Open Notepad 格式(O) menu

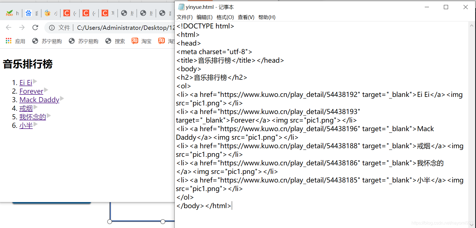pos(225,17)
